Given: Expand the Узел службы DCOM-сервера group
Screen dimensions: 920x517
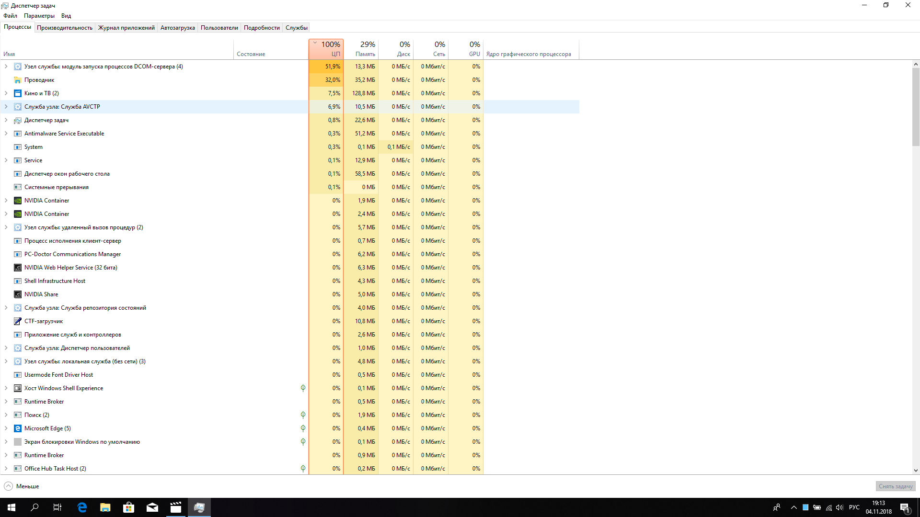Looking at the screenshot, I should (x=6, y=66).
